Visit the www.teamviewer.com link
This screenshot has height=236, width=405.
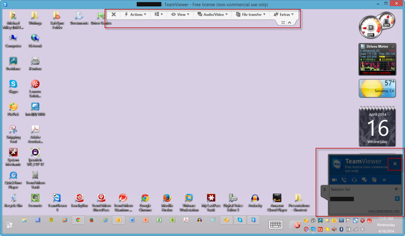tap(383, 211)
